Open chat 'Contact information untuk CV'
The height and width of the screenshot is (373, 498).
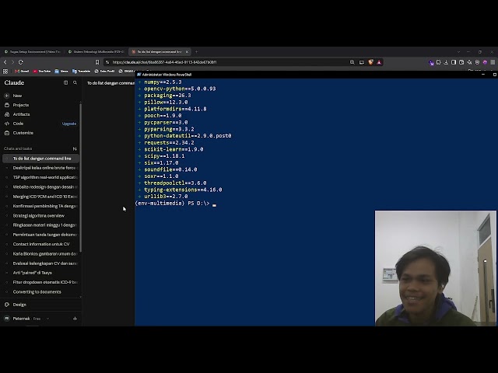[40, 244]
